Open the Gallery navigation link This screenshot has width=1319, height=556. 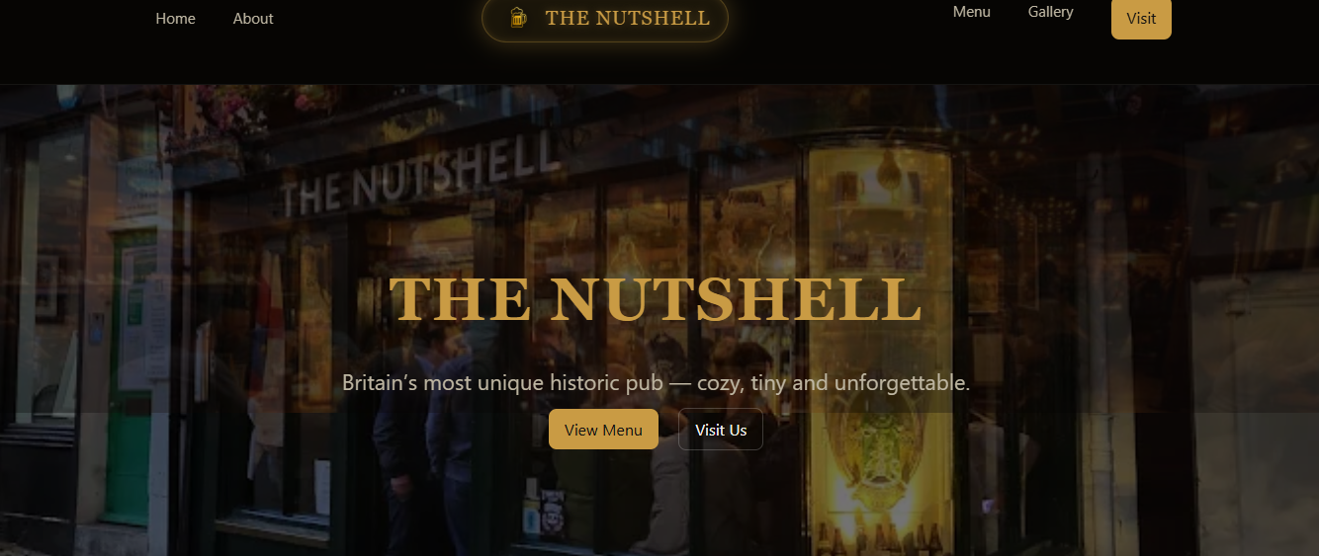(1050, 12)
